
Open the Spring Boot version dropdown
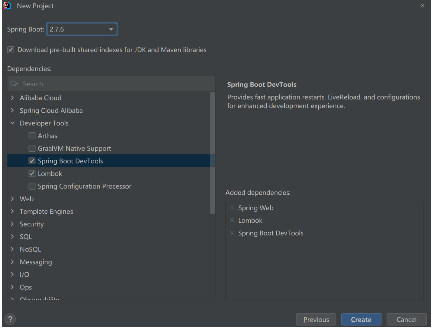(x=82, y=29)
